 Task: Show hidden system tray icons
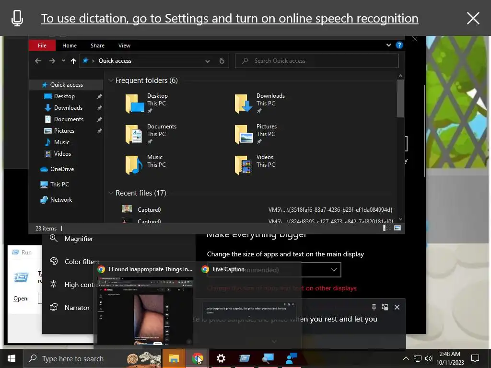pyautogui.click(x=406, y=358)
